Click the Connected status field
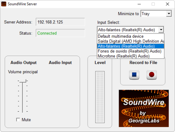The image size is (175, 132). (x=60, y=33)
